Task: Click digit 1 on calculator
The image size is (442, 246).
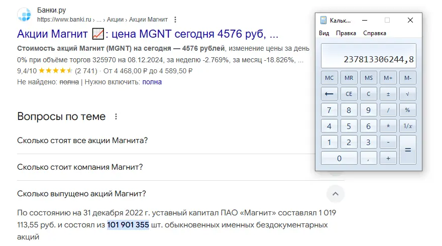Action: point(329,142)
